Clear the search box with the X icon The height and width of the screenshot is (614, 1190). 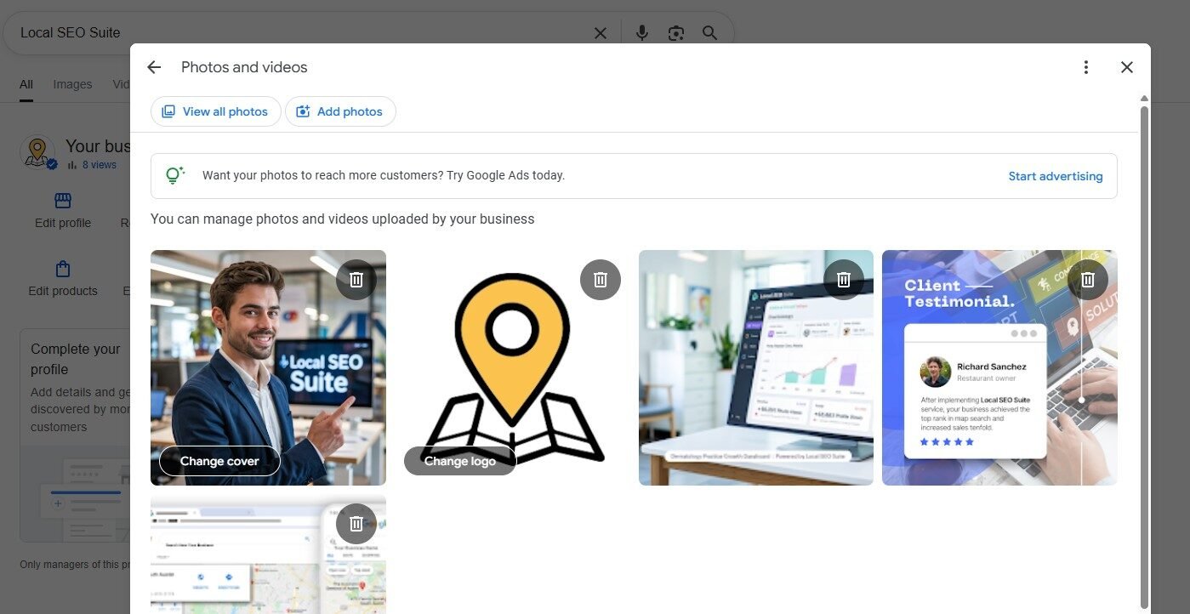click(x=601, y=33)
